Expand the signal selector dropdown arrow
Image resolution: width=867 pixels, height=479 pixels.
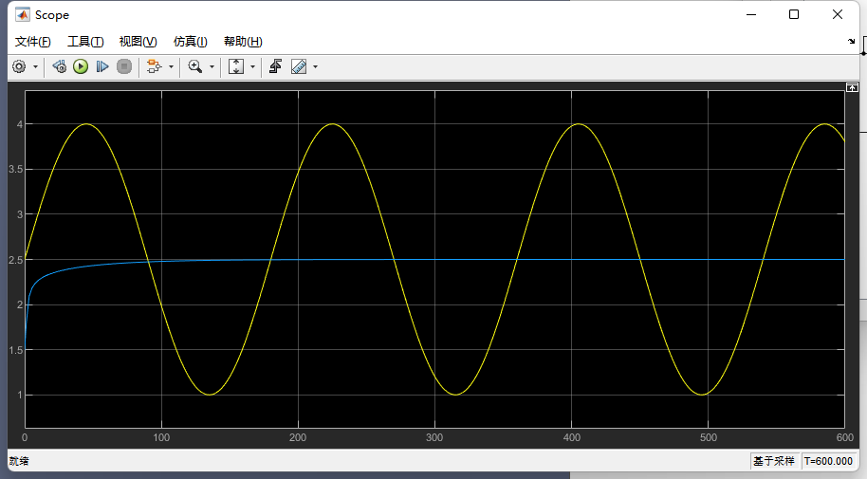coord(171,67)
